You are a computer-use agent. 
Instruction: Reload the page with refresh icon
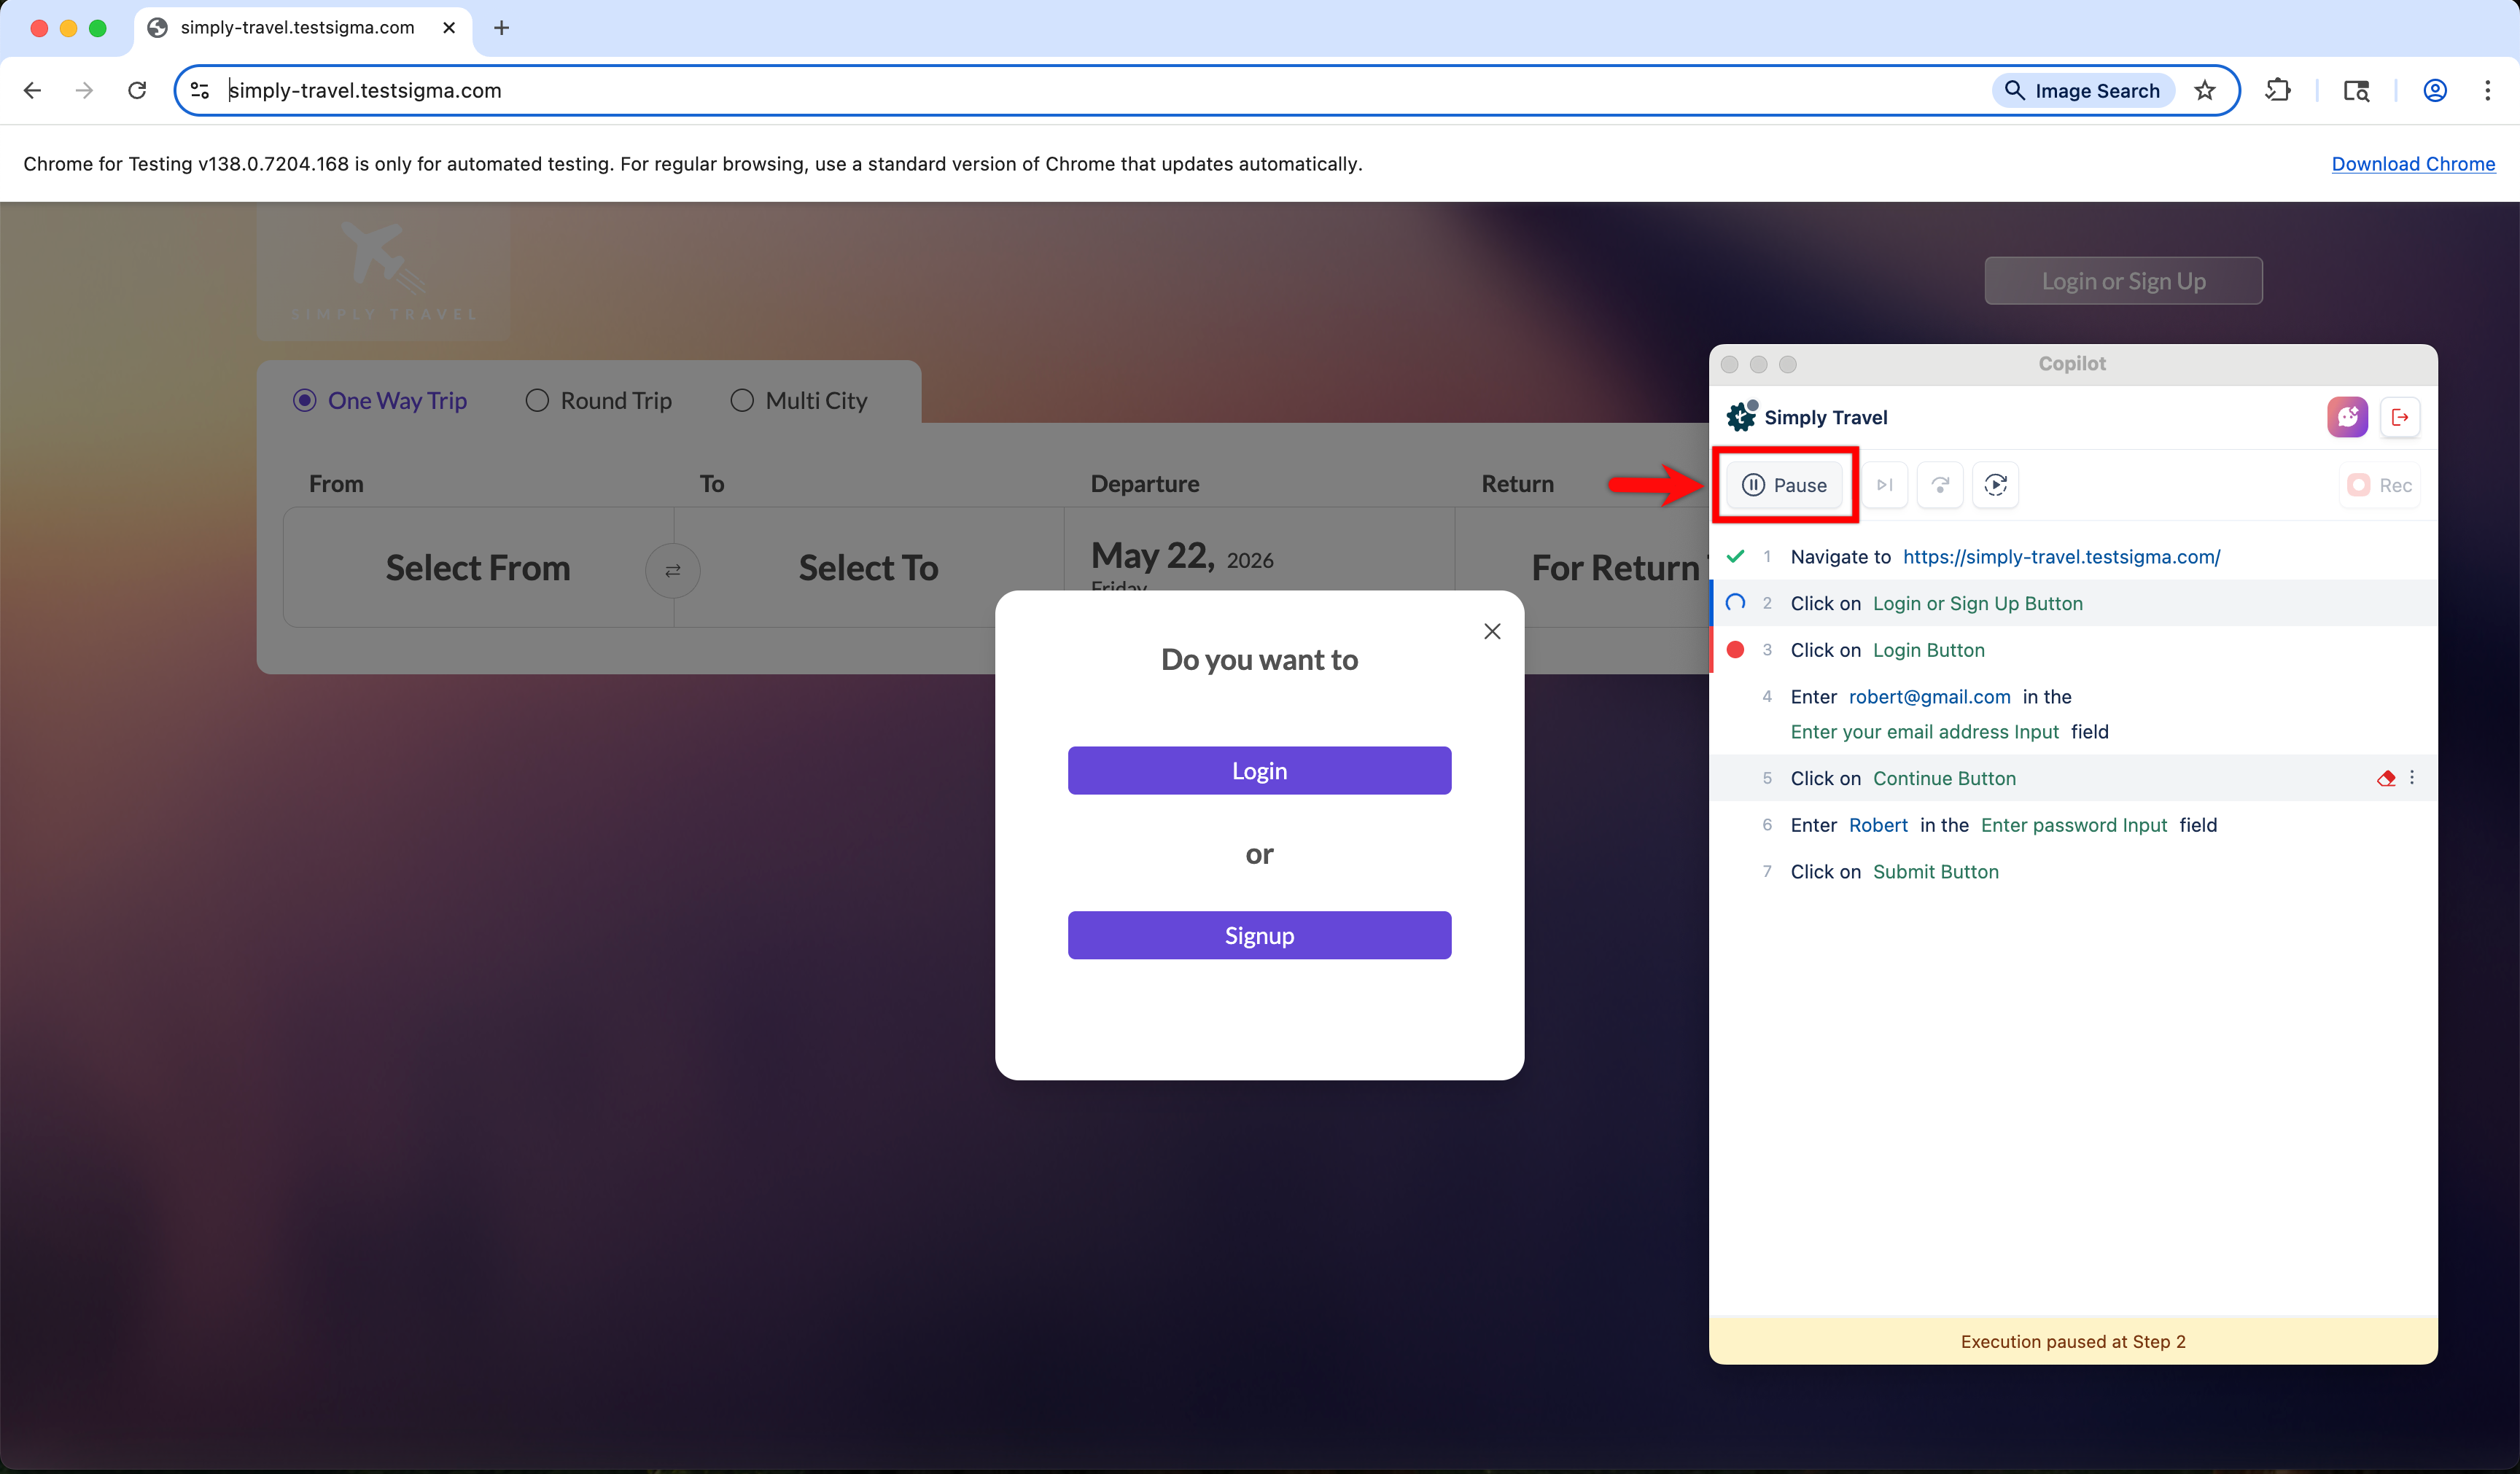tap(137, 91)
